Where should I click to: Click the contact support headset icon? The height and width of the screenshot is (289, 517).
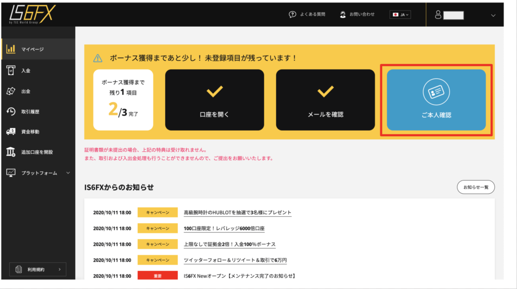(x=343, y=15)
